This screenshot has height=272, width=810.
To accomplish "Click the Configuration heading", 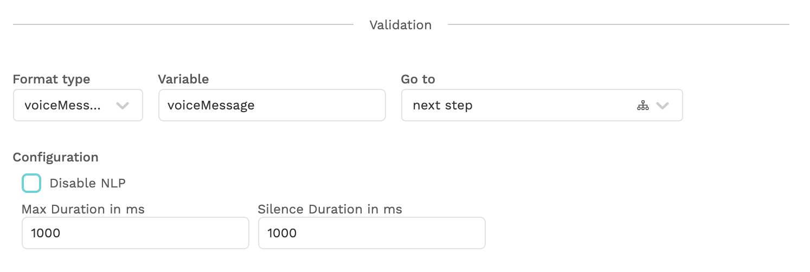I will click(x=56, y=158).
